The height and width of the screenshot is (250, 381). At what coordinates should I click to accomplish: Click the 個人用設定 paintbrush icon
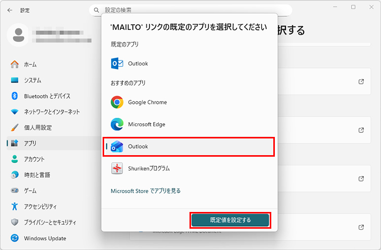[15, 127]
